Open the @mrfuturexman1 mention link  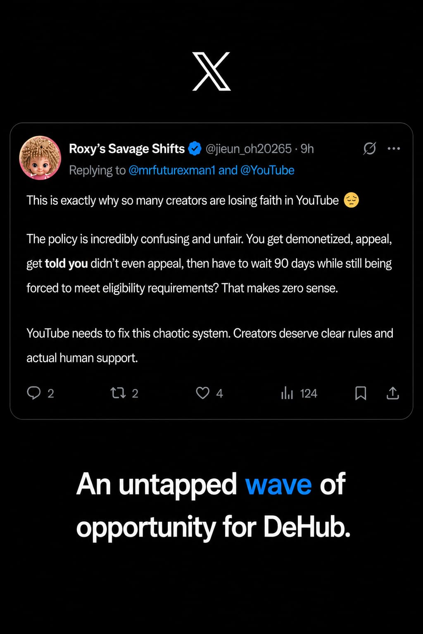pyautogui.click(x=172, y=170)
